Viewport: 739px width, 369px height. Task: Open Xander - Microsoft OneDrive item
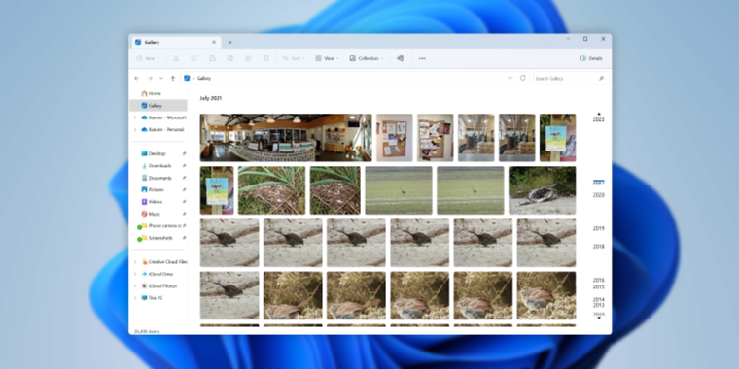click(163, 117)
